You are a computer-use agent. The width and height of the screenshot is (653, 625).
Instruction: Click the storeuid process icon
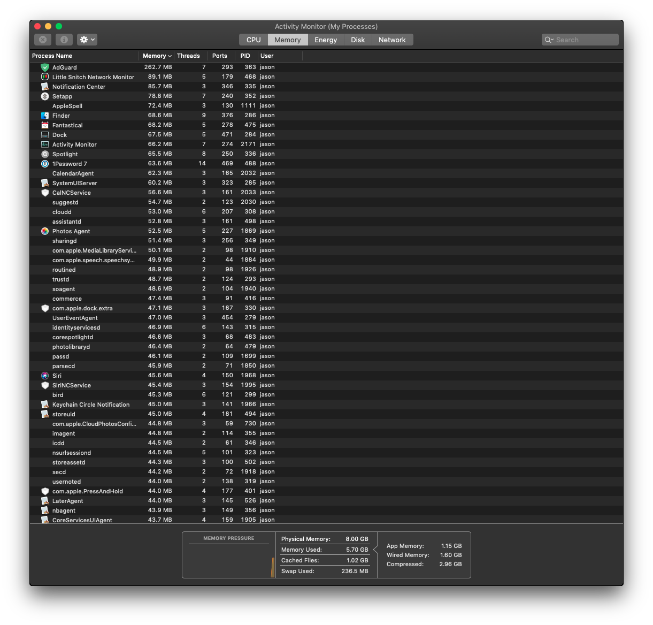pyautogui.click(x=45, y=414)
